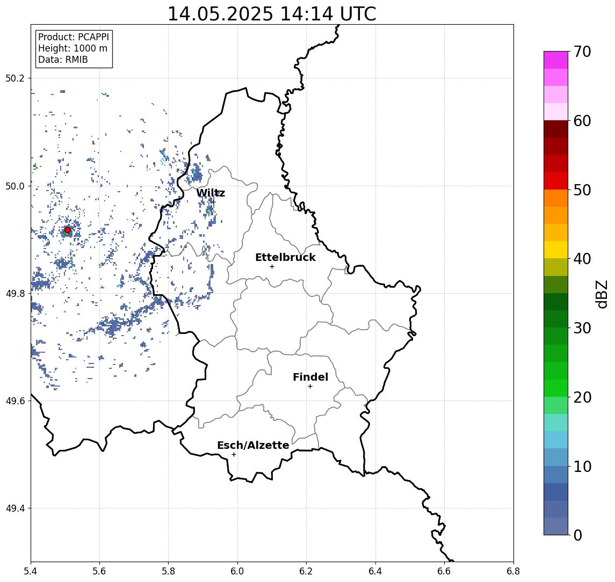This screenshot has height=582, width=615.
Task: Click the latitude tick label 50.0
Action: click(x=15, y=186)
